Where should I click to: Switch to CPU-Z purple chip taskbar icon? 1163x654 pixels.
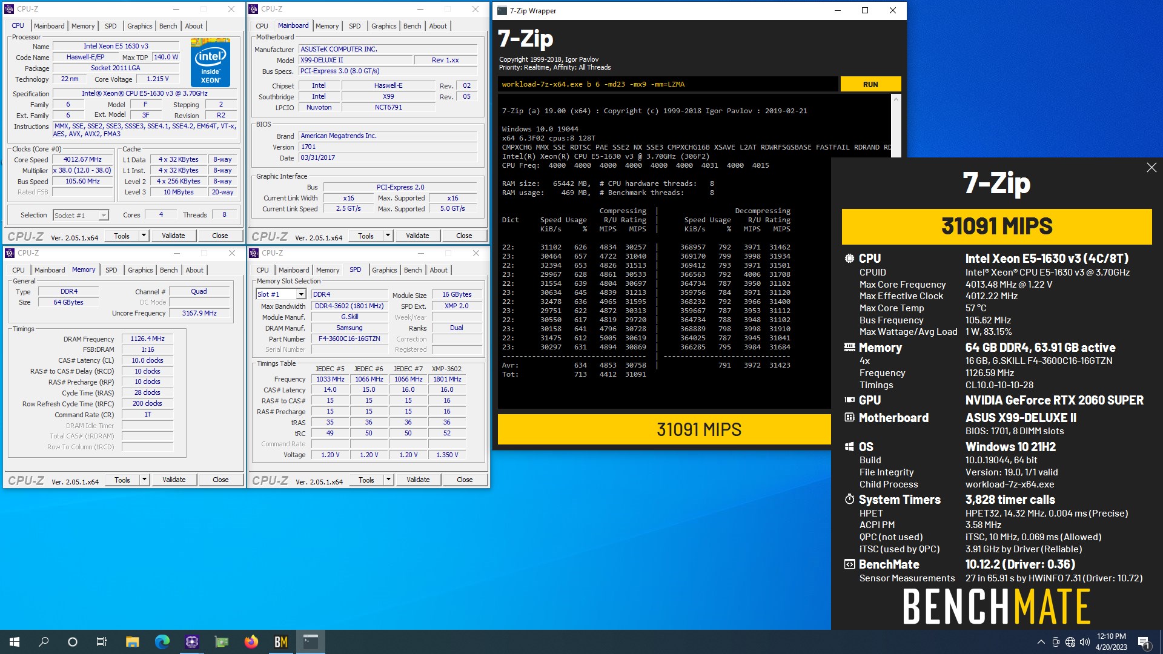192,642
